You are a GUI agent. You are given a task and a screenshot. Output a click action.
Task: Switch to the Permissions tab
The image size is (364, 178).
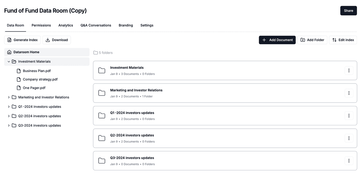click(x=41, y=25)
